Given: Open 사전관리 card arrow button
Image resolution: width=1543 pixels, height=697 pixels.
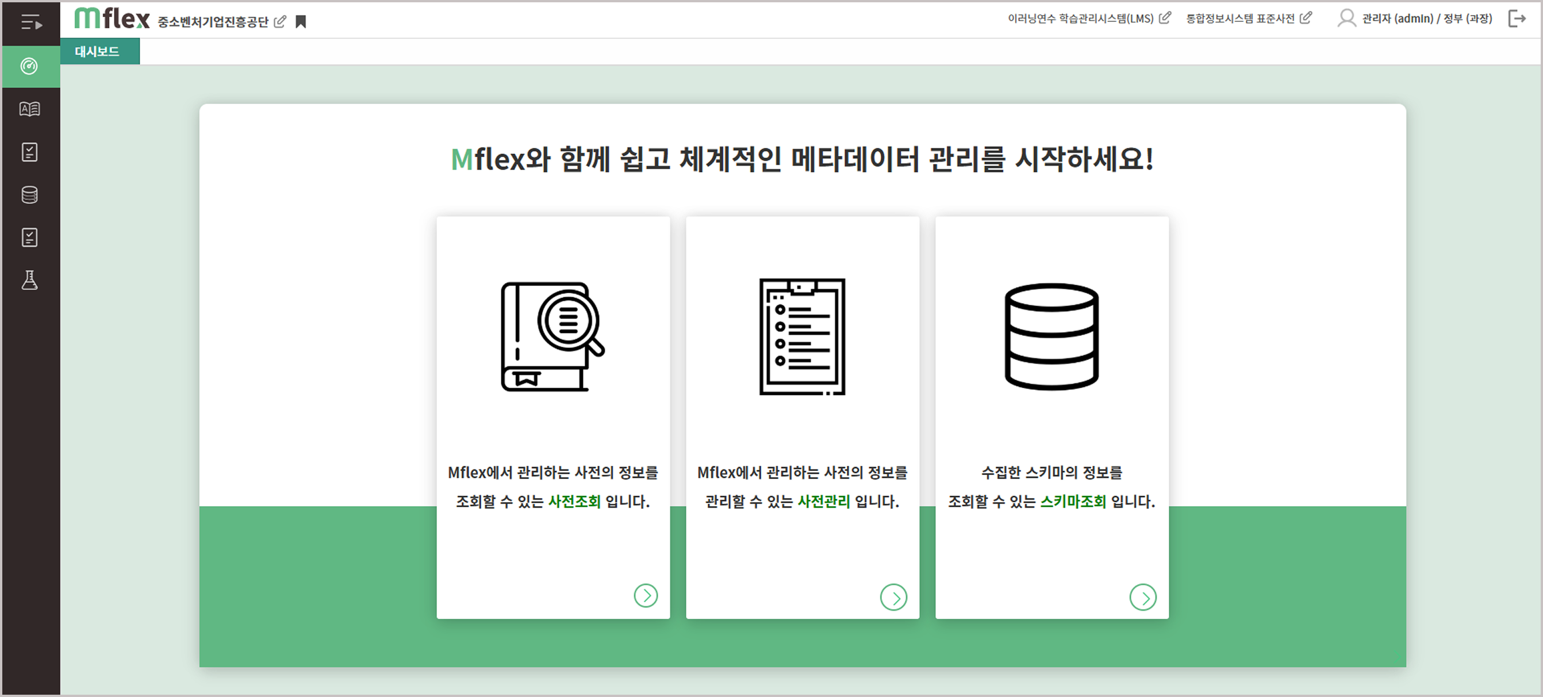Looking at the screenshot, I should tap(894, 598).
